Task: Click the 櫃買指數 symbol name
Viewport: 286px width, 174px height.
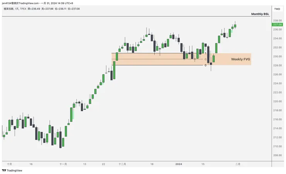Action: click(9, 8)
